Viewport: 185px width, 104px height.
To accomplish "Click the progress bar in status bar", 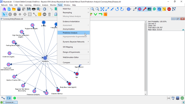I will 42,98.
